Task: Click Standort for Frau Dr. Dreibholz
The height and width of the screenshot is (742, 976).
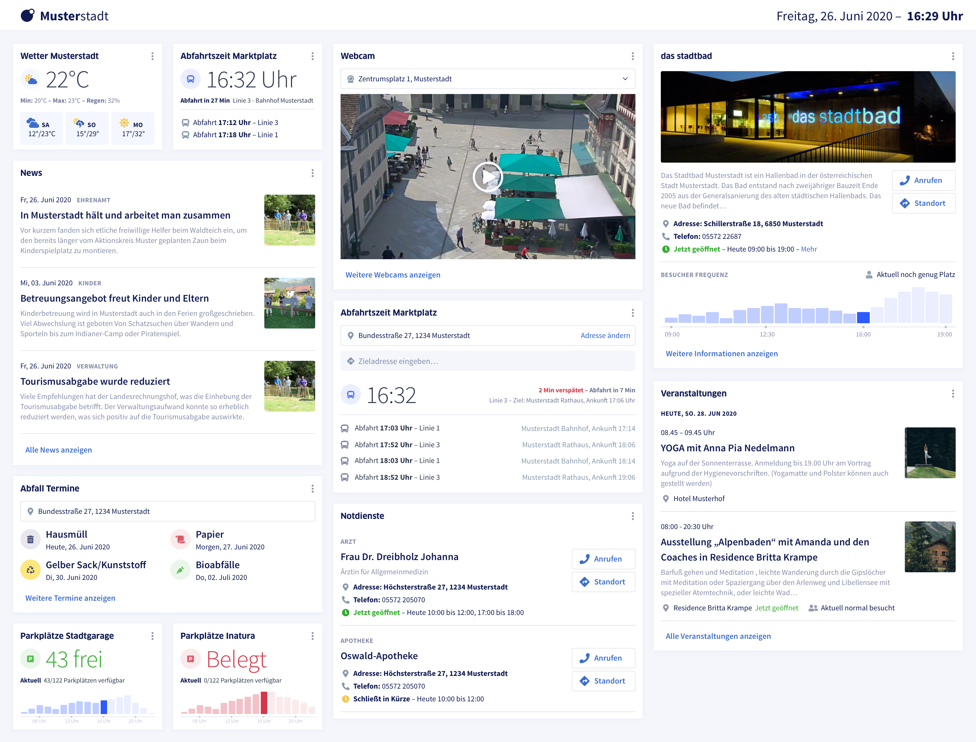Action: pyautogui.click(x=603, y=582)
